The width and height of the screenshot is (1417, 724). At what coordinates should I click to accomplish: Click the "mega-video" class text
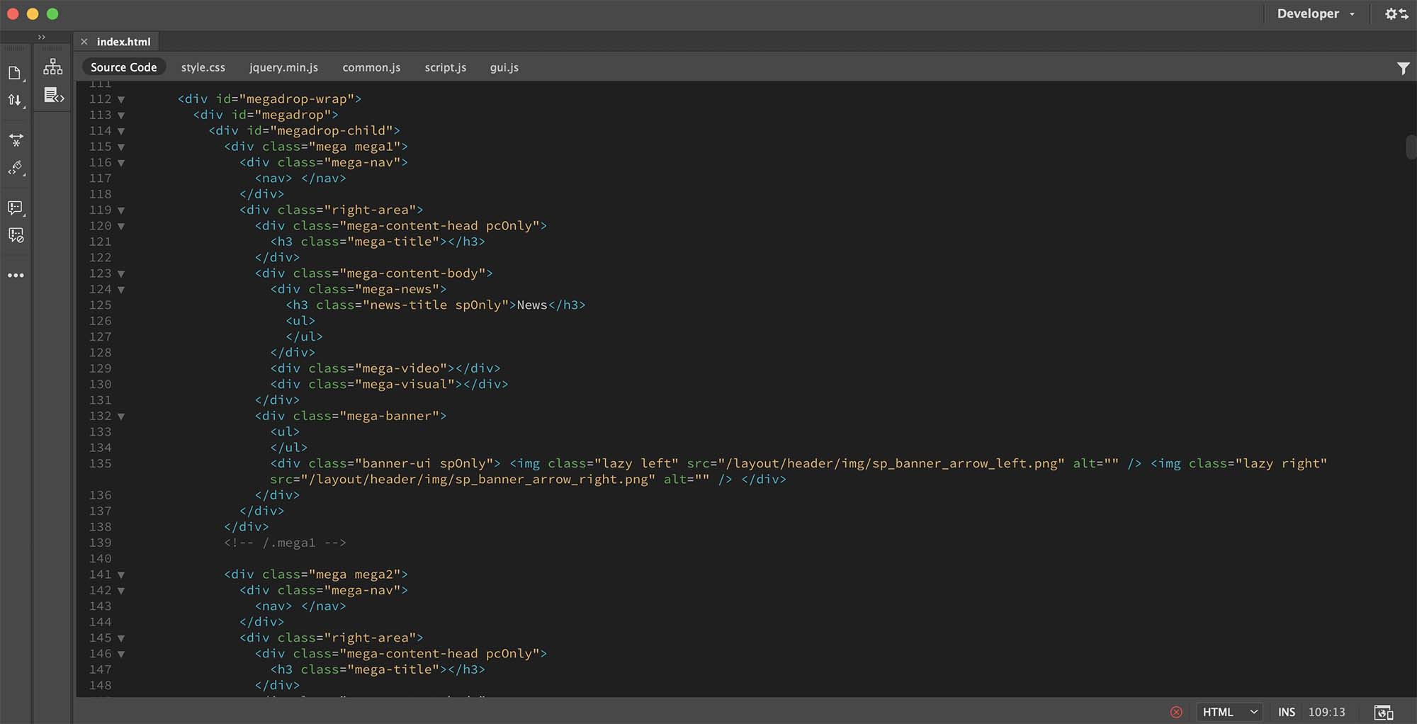(400, 368)
